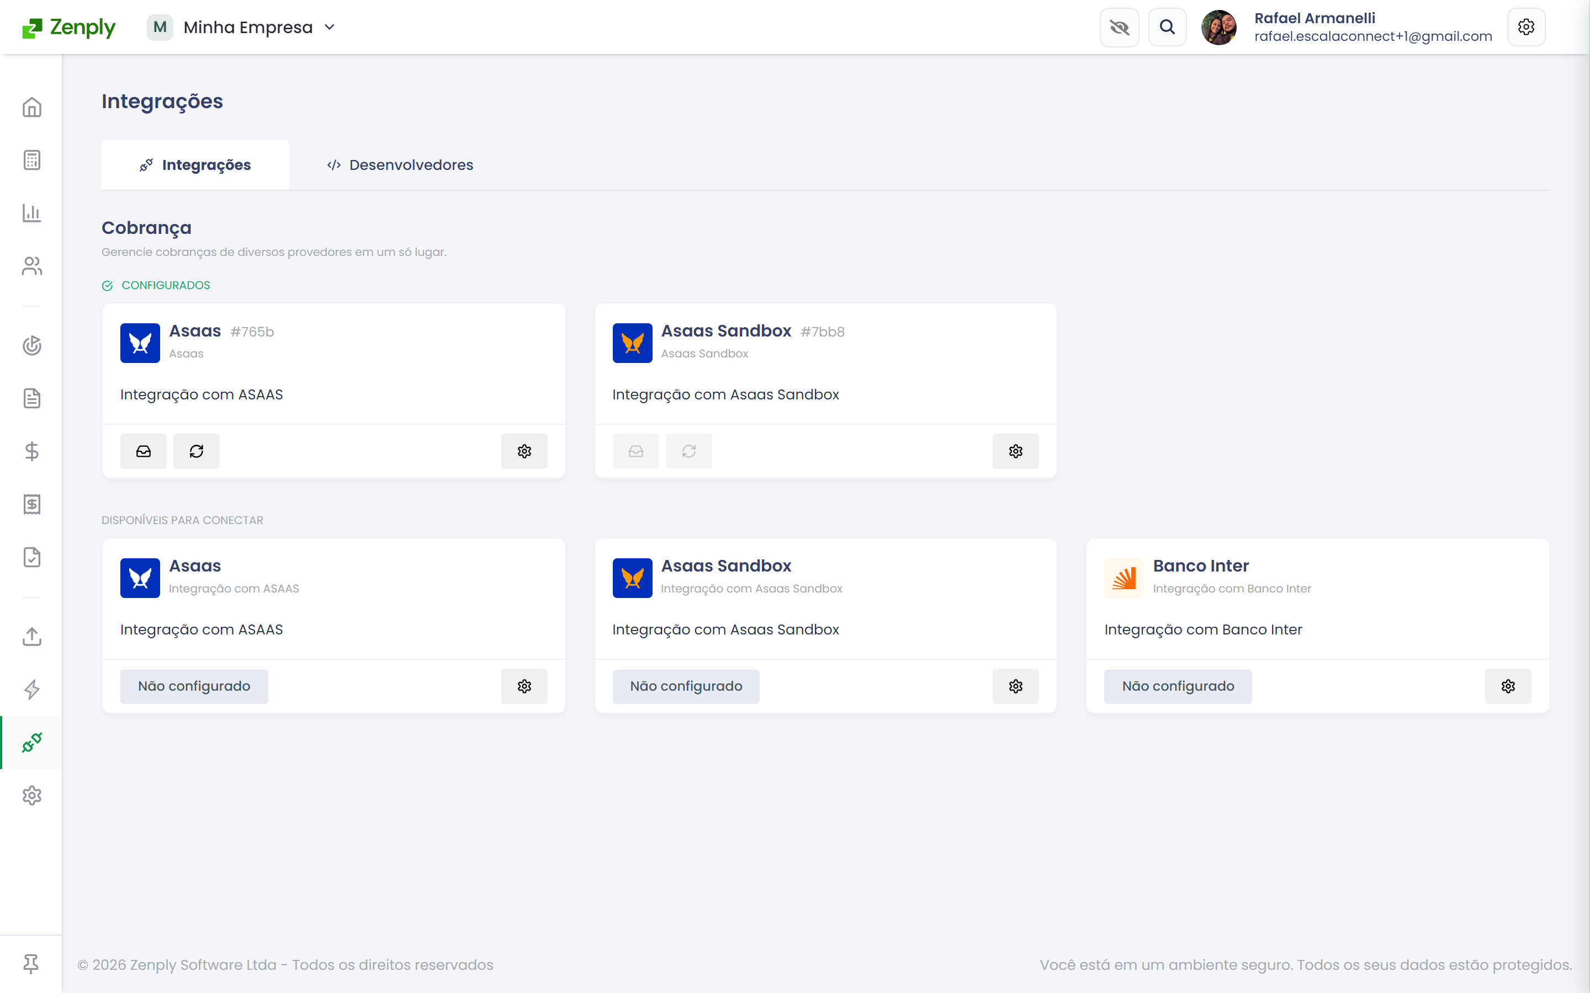Switch to the Desenvolvedores tab
This screenshot has height=993, width=1590.
(400, 165)
